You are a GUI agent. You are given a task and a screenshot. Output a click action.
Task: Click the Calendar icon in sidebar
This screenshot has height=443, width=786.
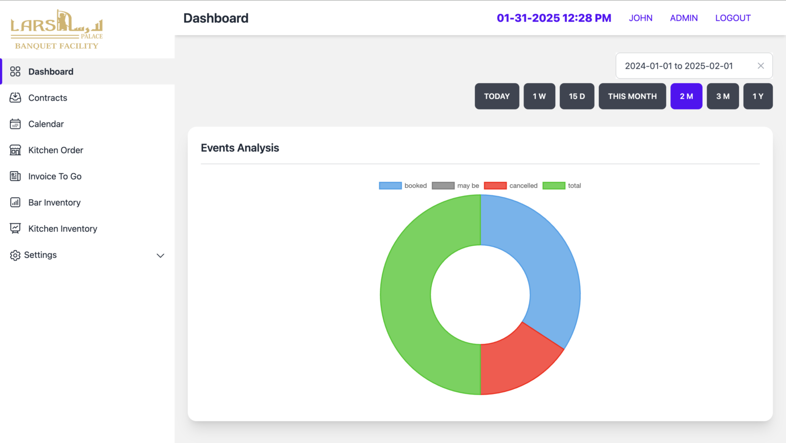tap(15, 124)
